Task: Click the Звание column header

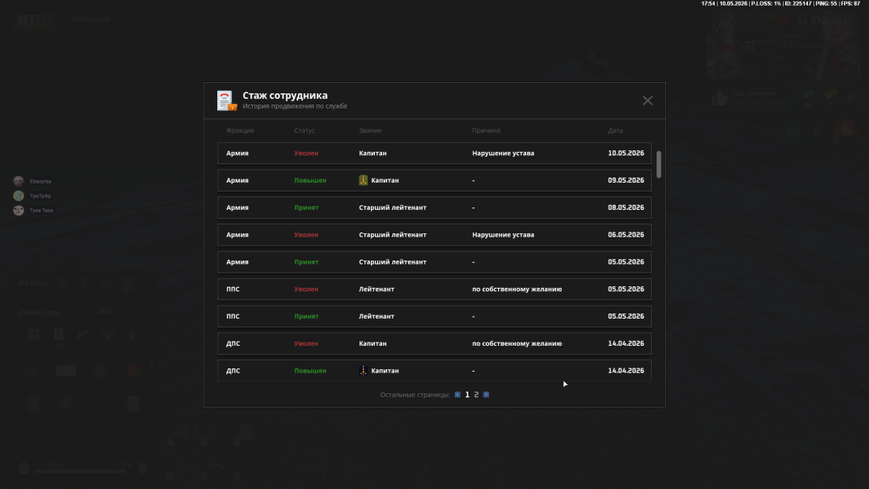Action: tap(370, 131)
